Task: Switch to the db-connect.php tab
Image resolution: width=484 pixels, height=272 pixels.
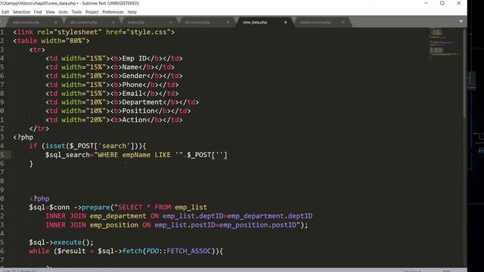Action: [x=84, y=22]
